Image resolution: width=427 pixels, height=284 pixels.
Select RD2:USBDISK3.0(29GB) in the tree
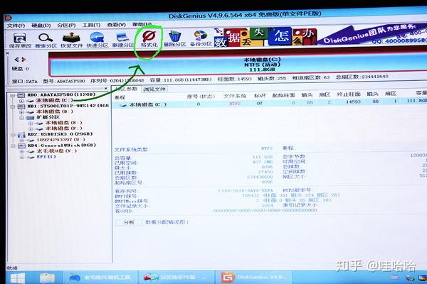click(x=60, y=134)
